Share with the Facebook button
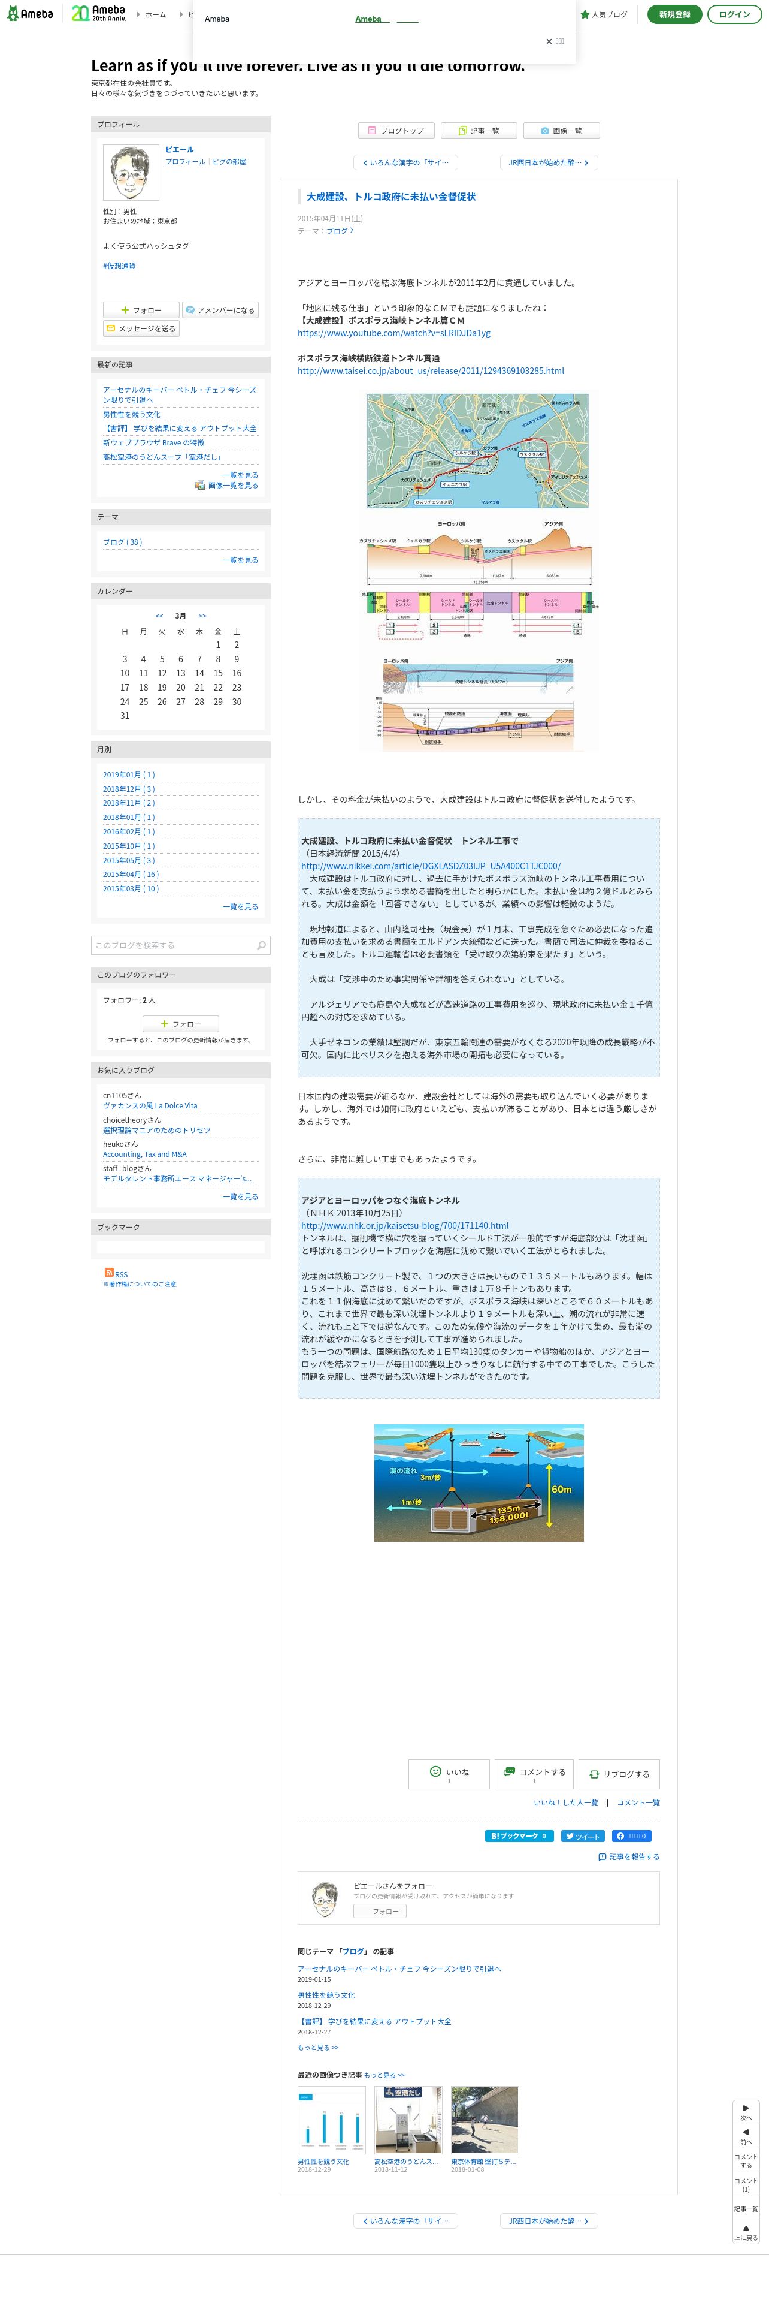The image size is (769, 2309). click(x=632, y=1837)
